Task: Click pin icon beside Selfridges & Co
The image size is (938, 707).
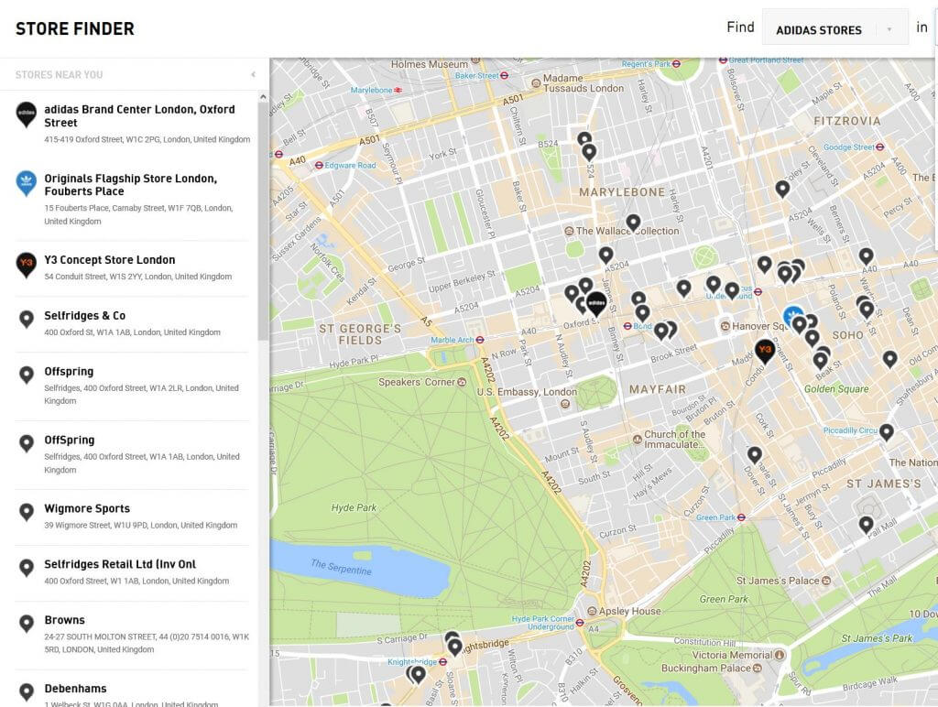Action: pyautogui.click(x=27, y=320)
